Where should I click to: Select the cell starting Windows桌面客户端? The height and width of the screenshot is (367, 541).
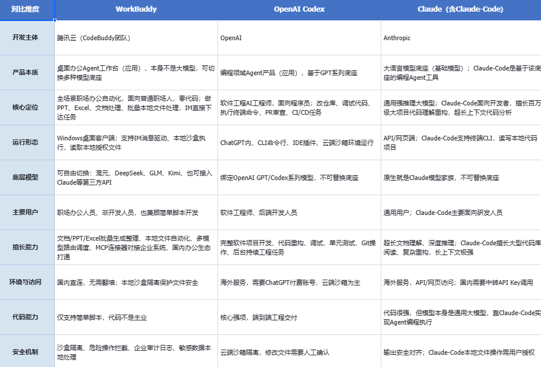click(x=136, y=143)
